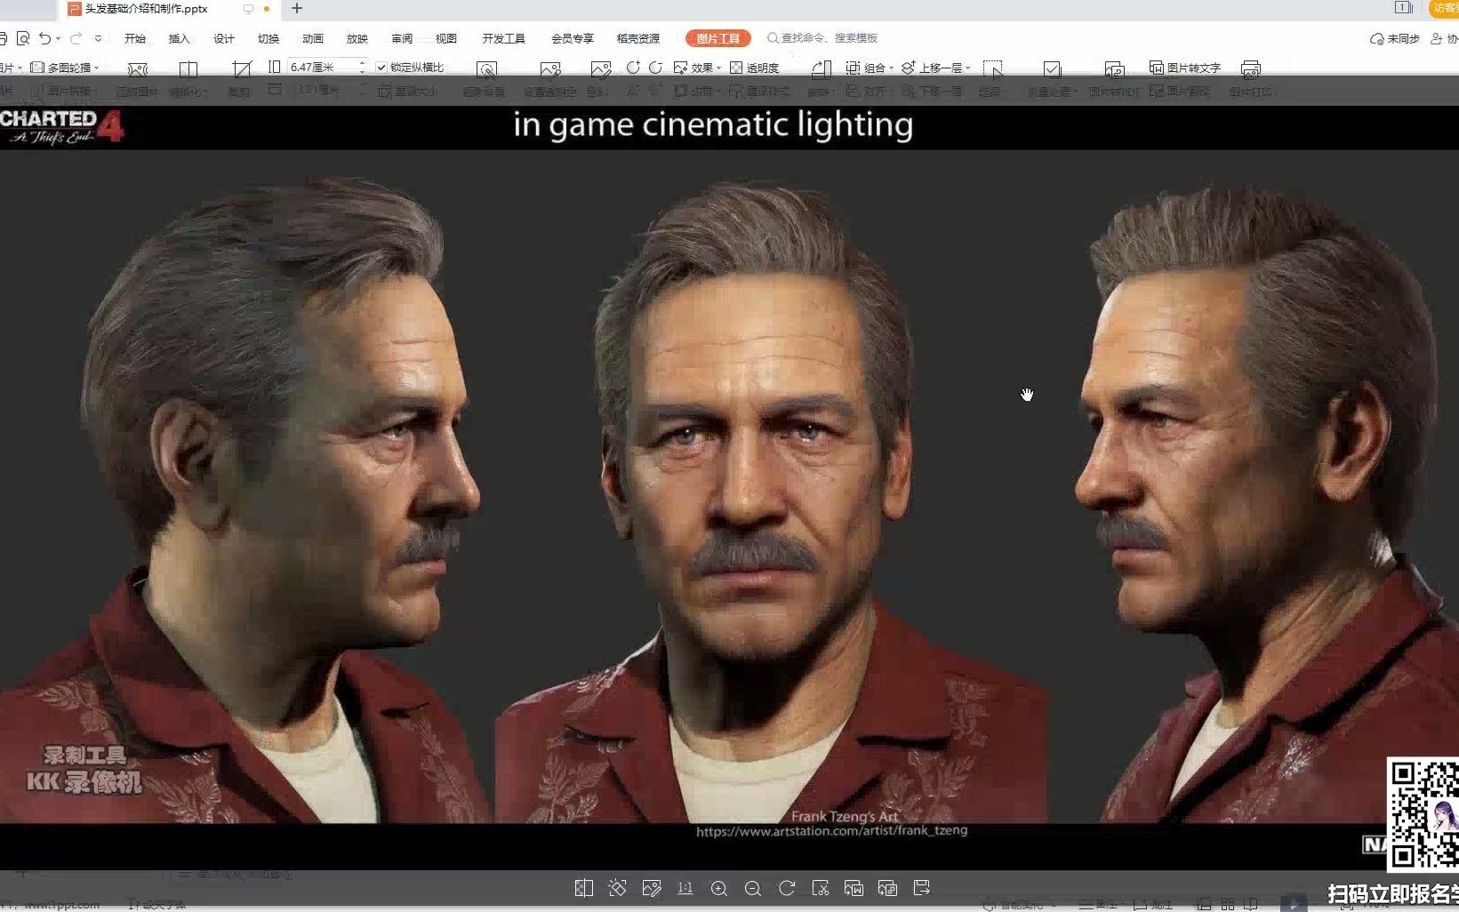This screenshot has height=912, width=1459.
Task: Open the quick access customize arrow
Action: tap(98, 38)
